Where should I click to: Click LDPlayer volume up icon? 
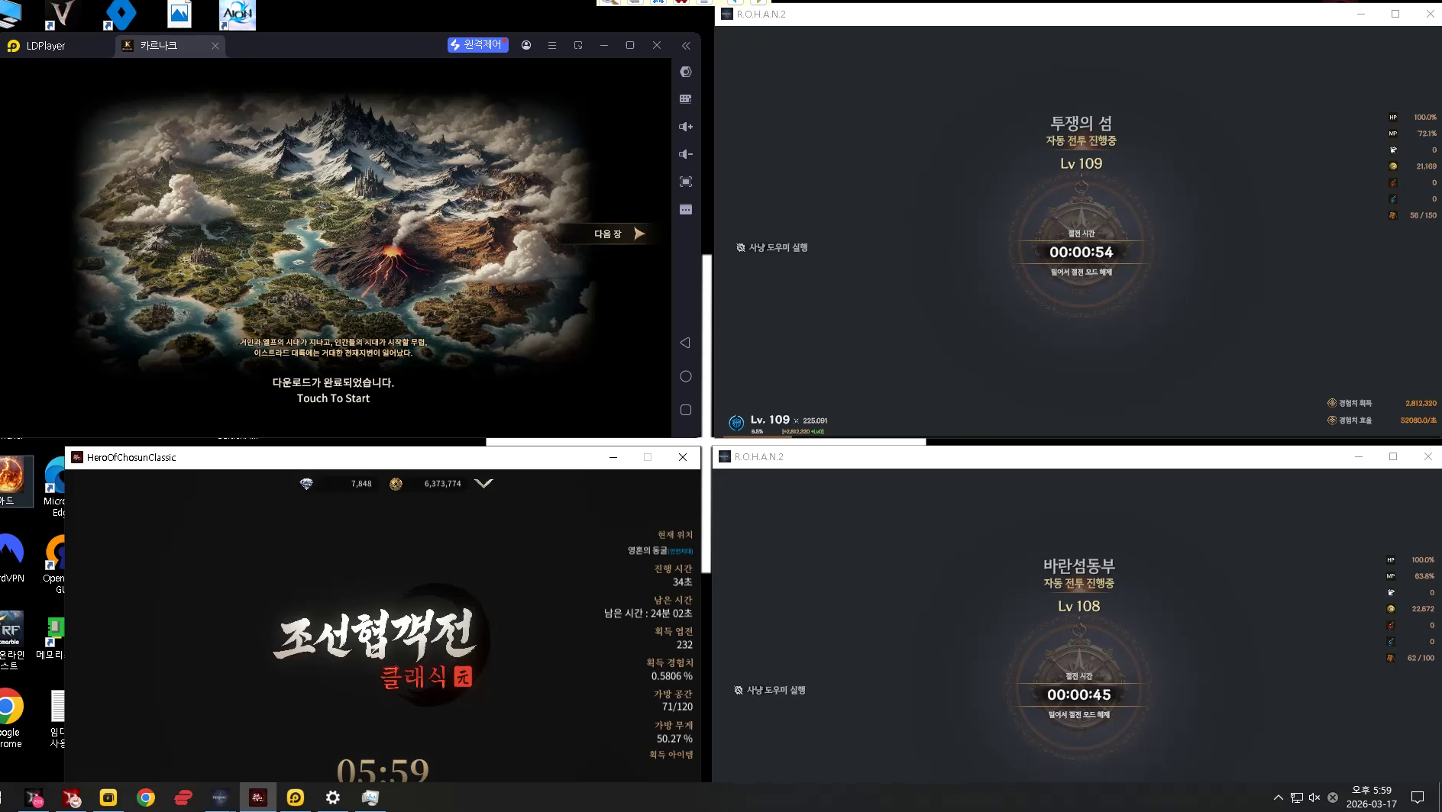point(686,127)
